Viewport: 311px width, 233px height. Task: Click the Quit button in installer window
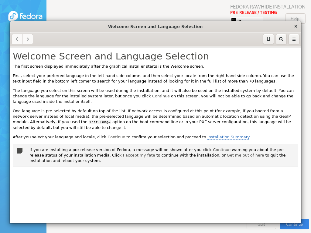[x=261, y=226]
